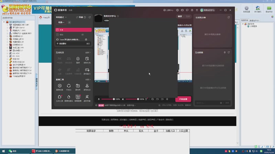Open the 常规模式 mode dropdown
Viewport: 275px width, 154px height.
tap(61, 17)
